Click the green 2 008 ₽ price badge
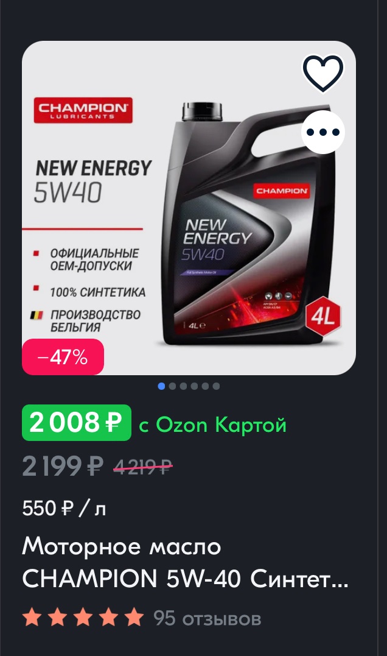The width and height of the screenshot is (387, 656). 77,423
